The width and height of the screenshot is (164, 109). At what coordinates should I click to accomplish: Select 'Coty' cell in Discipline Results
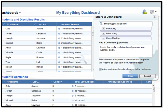pos(8,29)
